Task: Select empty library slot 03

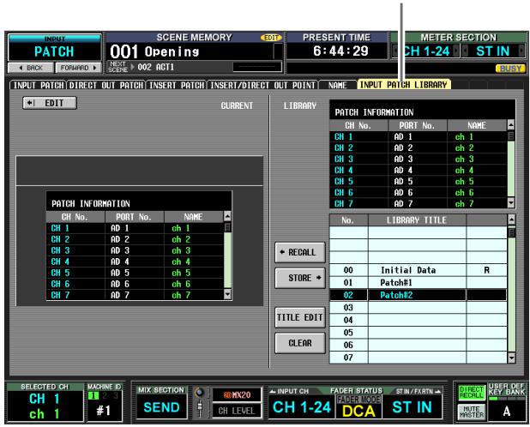Action: tap(419, 308)
